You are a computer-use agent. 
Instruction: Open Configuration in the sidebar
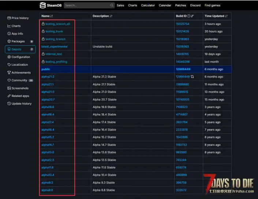pos(19,57)
